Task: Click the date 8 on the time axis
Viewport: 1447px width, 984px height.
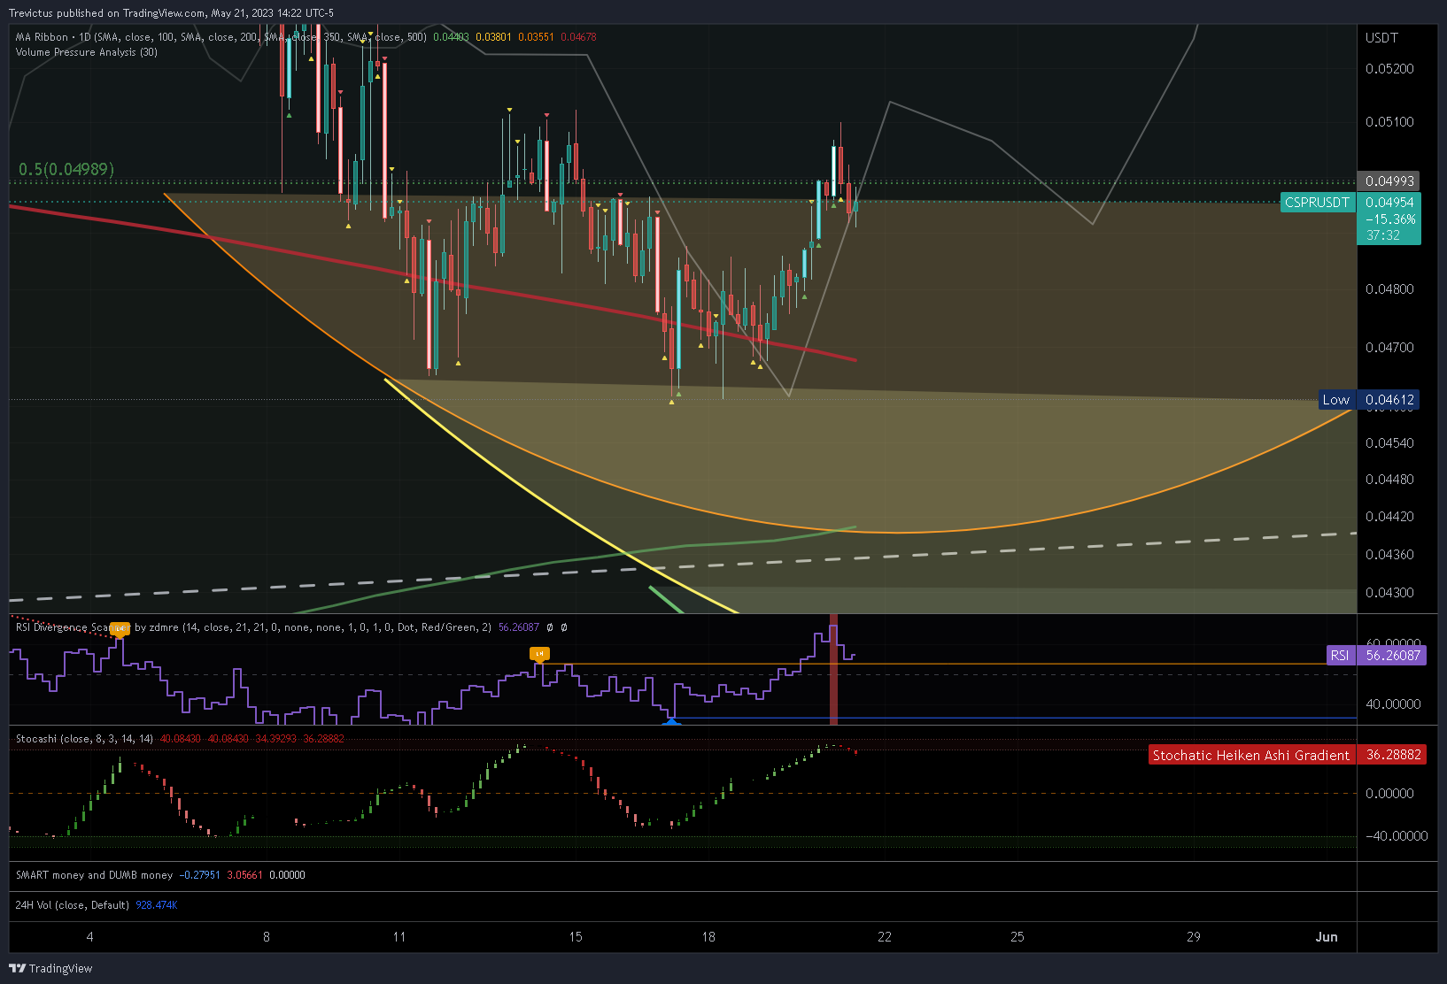Action: coord(267,937)
